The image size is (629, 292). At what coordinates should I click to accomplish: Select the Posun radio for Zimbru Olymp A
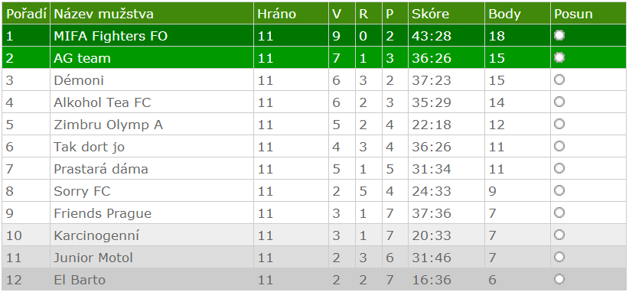[559, 124]
